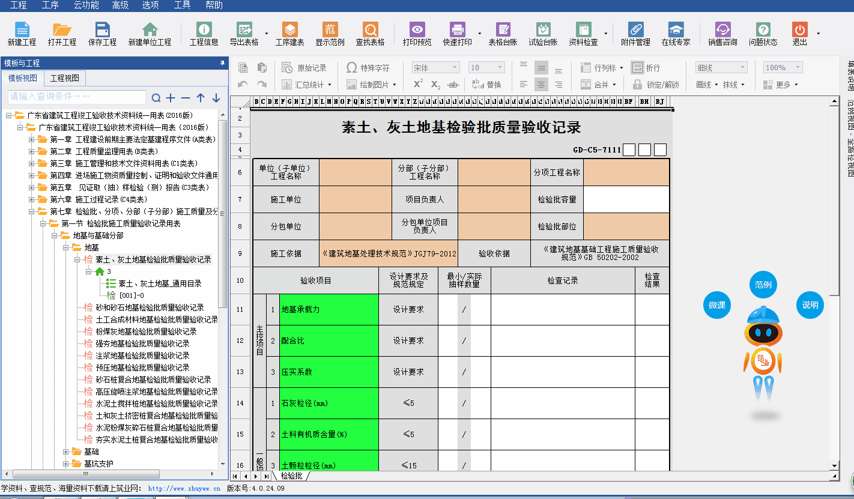Click the blue 范例 bubble button
This screenshot has width=854, height=499.
[763, 285]
